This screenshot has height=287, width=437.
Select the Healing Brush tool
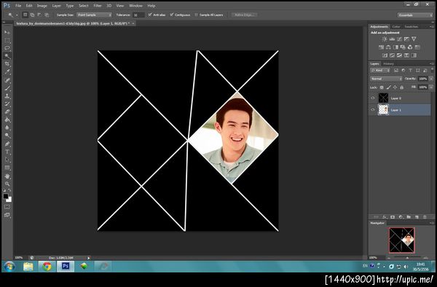[x=7, y=81]
